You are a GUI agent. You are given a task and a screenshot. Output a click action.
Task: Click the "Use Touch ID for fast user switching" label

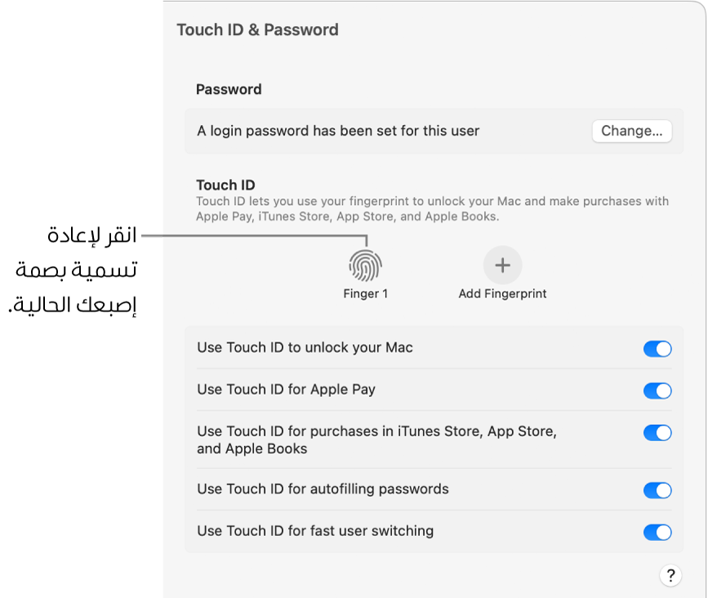pos(315,531)
